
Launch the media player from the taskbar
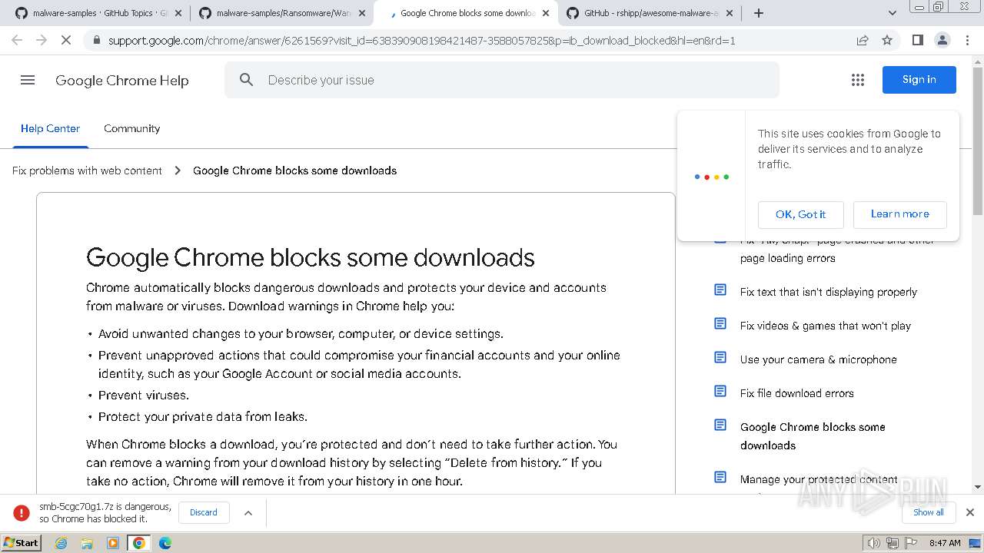coord(113,543)
